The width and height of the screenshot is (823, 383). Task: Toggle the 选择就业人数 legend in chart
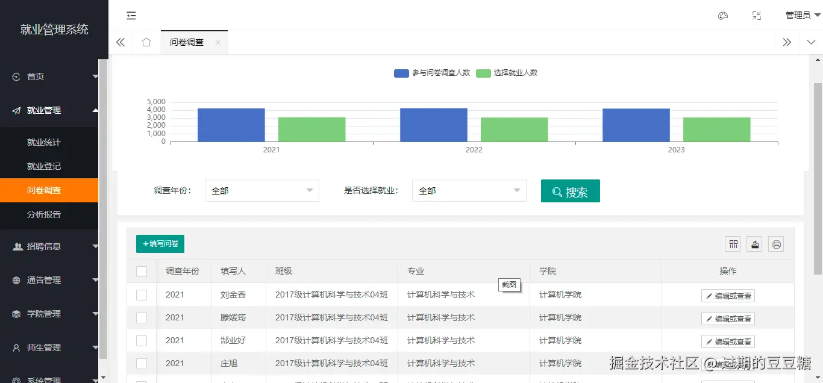click(x=507, y=73)
